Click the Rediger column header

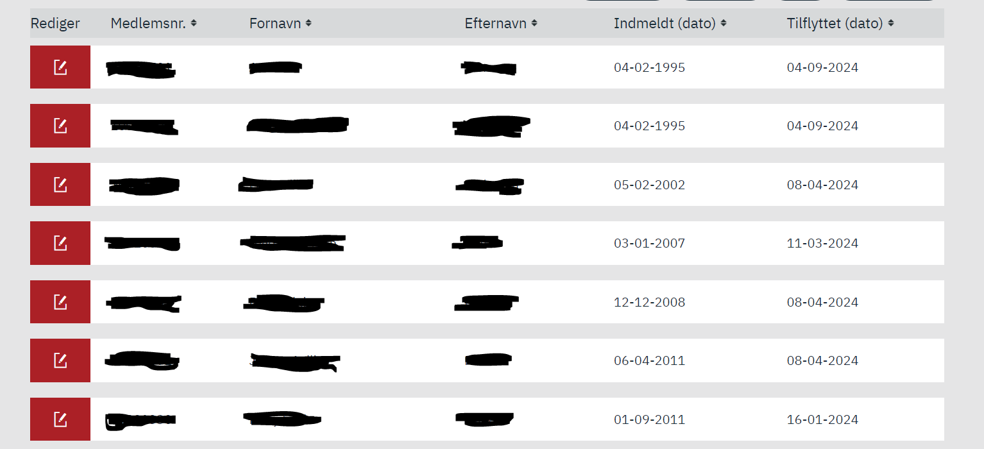pyautogui.click(x=55, y=24)
